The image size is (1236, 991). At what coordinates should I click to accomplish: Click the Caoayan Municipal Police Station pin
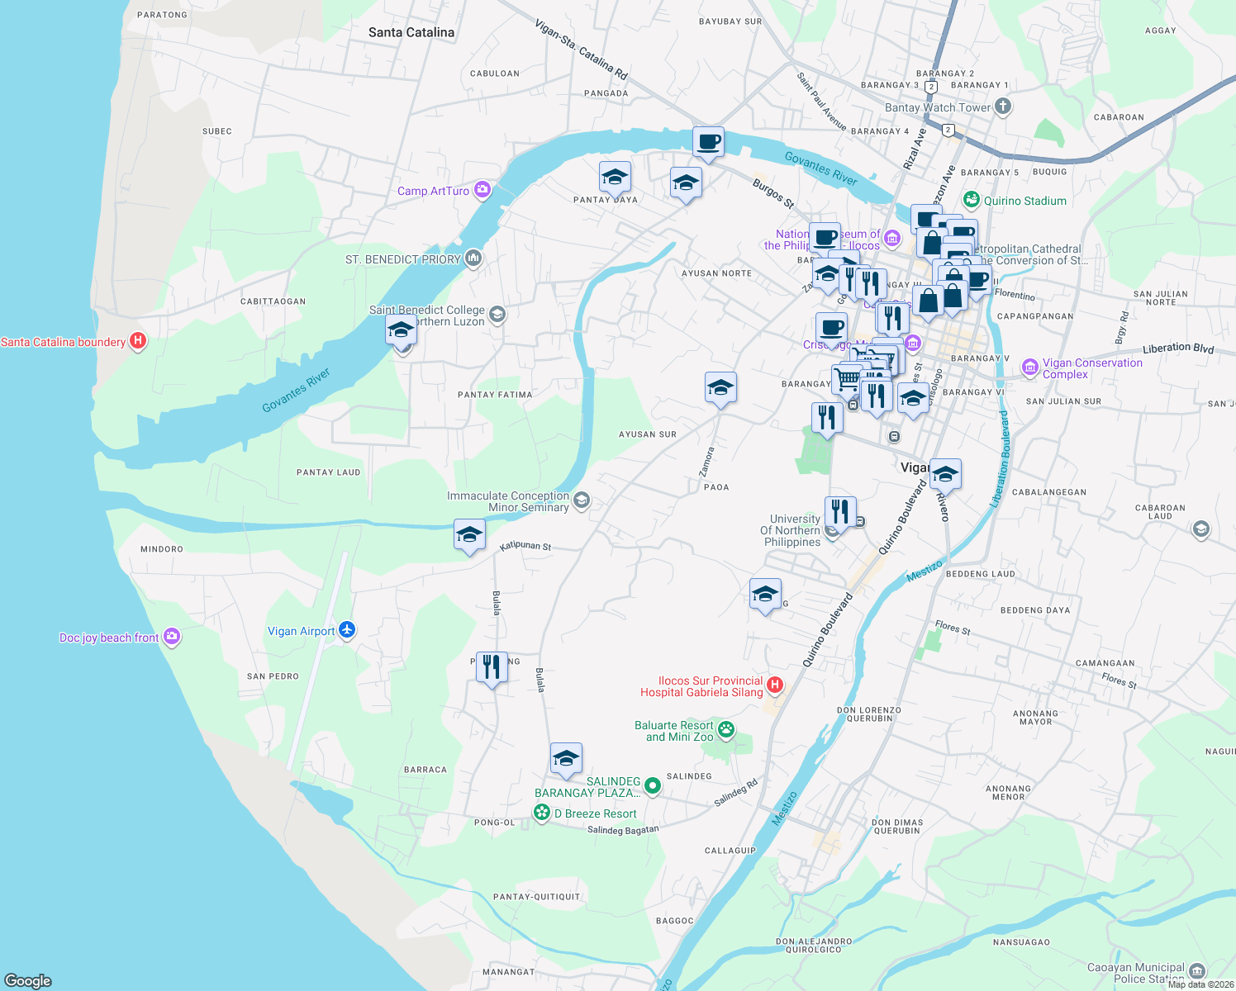(1198, 972)
